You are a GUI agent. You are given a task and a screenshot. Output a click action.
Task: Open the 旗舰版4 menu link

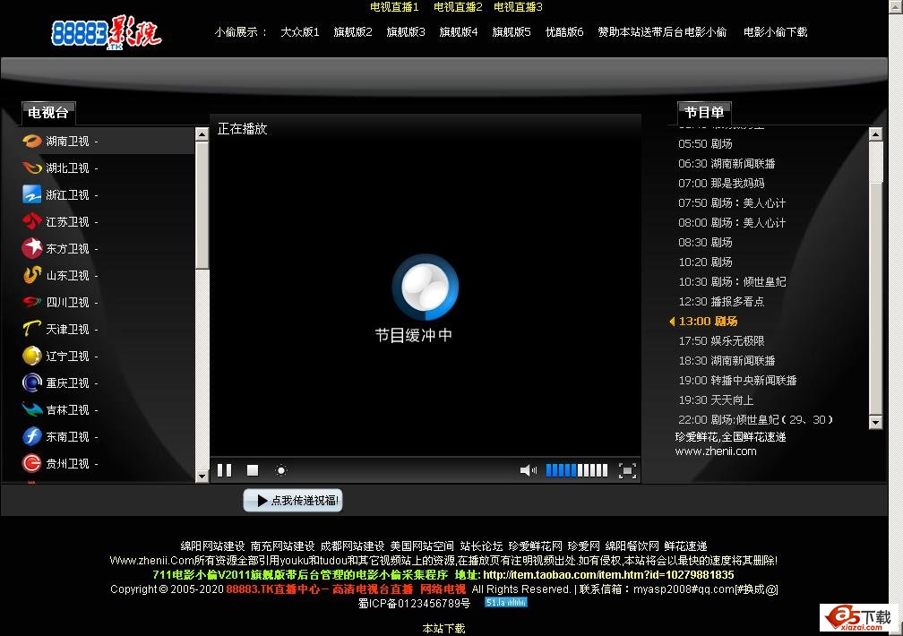pos(459,32)
